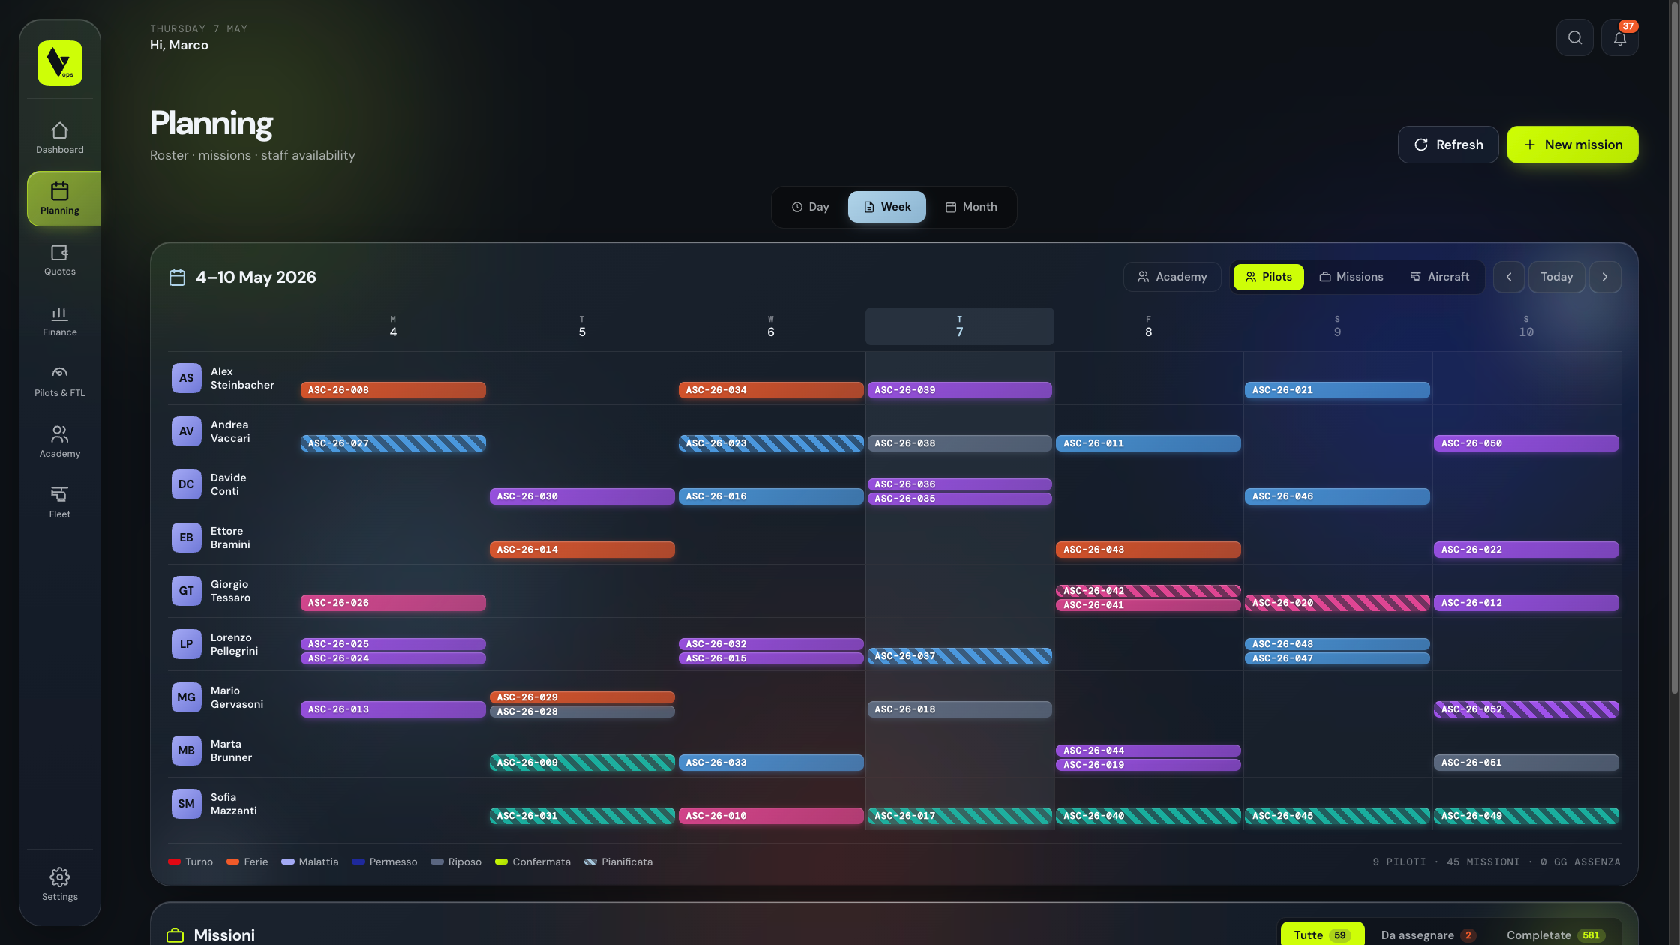Show Tutte 59 missions tab
1680x945 pixels.
pos(1322,935)
